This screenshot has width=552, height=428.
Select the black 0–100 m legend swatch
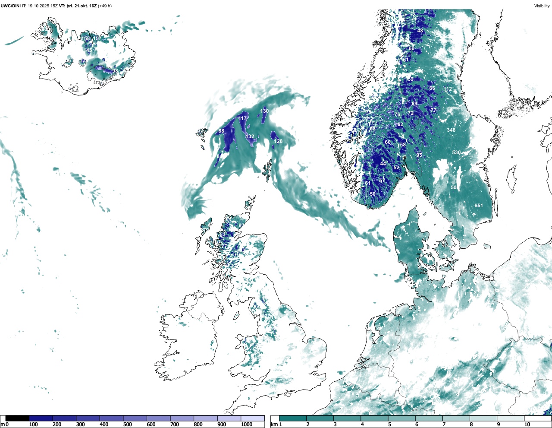(18, 418)
